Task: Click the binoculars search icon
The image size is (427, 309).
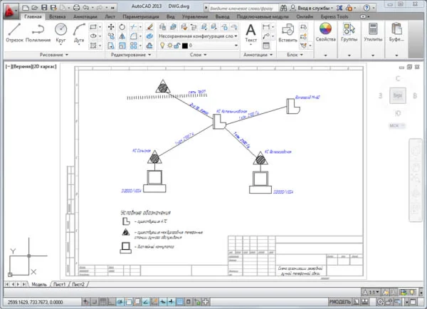Action: pos(283,8)
